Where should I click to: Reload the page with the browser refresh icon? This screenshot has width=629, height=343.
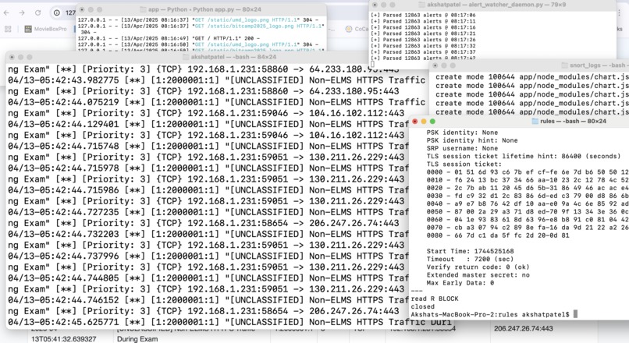click(x=37, y=12)
